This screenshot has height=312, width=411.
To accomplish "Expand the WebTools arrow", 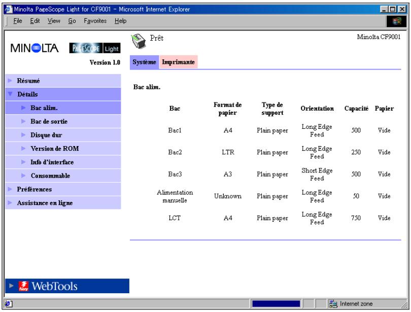I will (x=11, y=286).
